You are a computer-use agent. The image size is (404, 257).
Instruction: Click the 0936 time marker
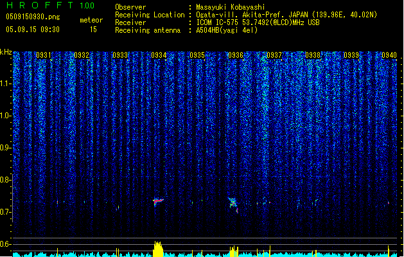[x=236, y=55]
